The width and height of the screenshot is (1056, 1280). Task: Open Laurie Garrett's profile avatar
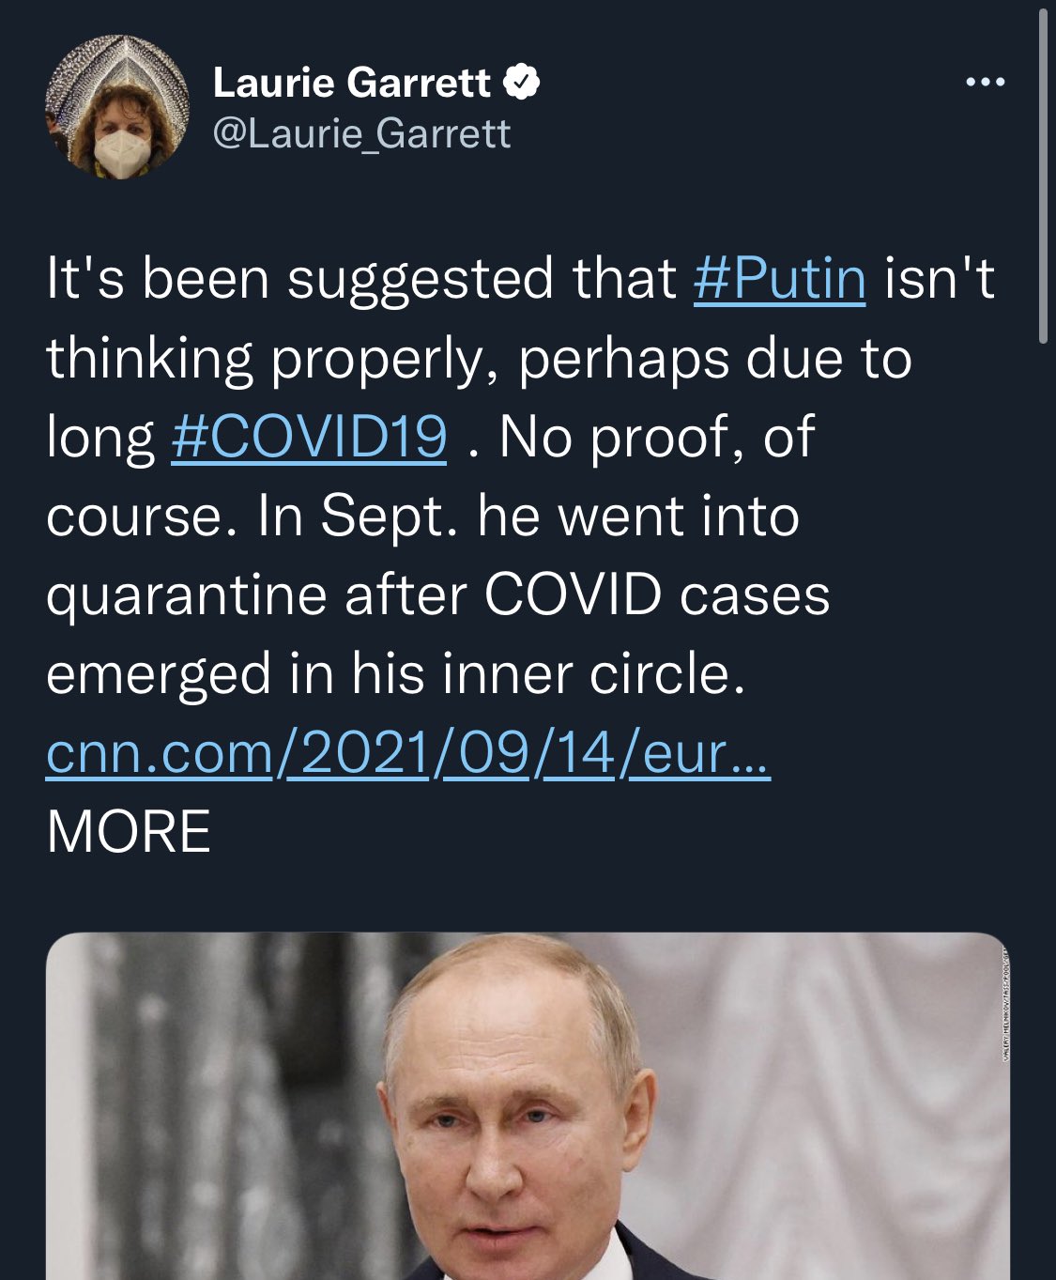pos(117,107)
